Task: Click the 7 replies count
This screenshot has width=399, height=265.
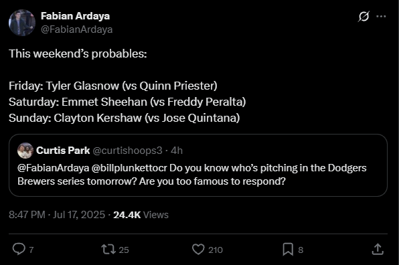Action: coord(31,250)
